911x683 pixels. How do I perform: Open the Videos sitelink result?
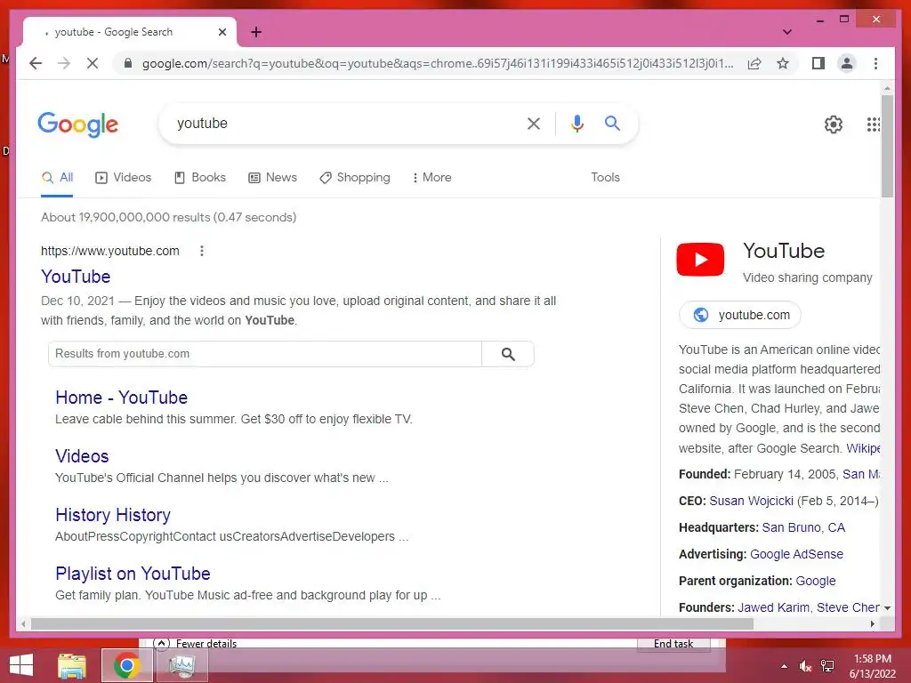82,456
